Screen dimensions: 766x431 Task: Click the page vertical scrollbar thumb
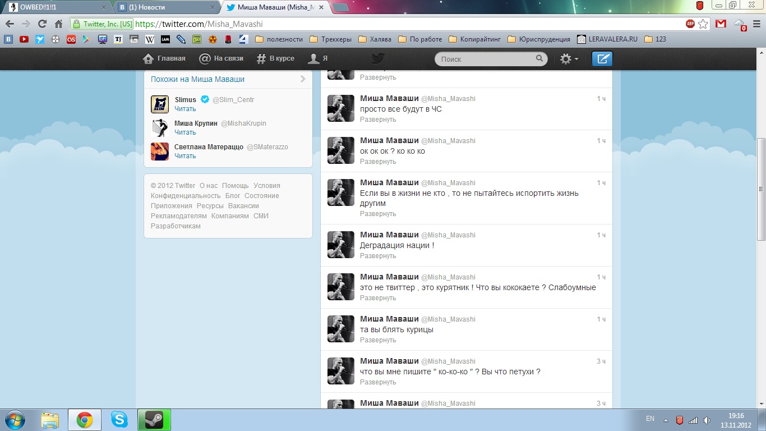coord(762,189)
